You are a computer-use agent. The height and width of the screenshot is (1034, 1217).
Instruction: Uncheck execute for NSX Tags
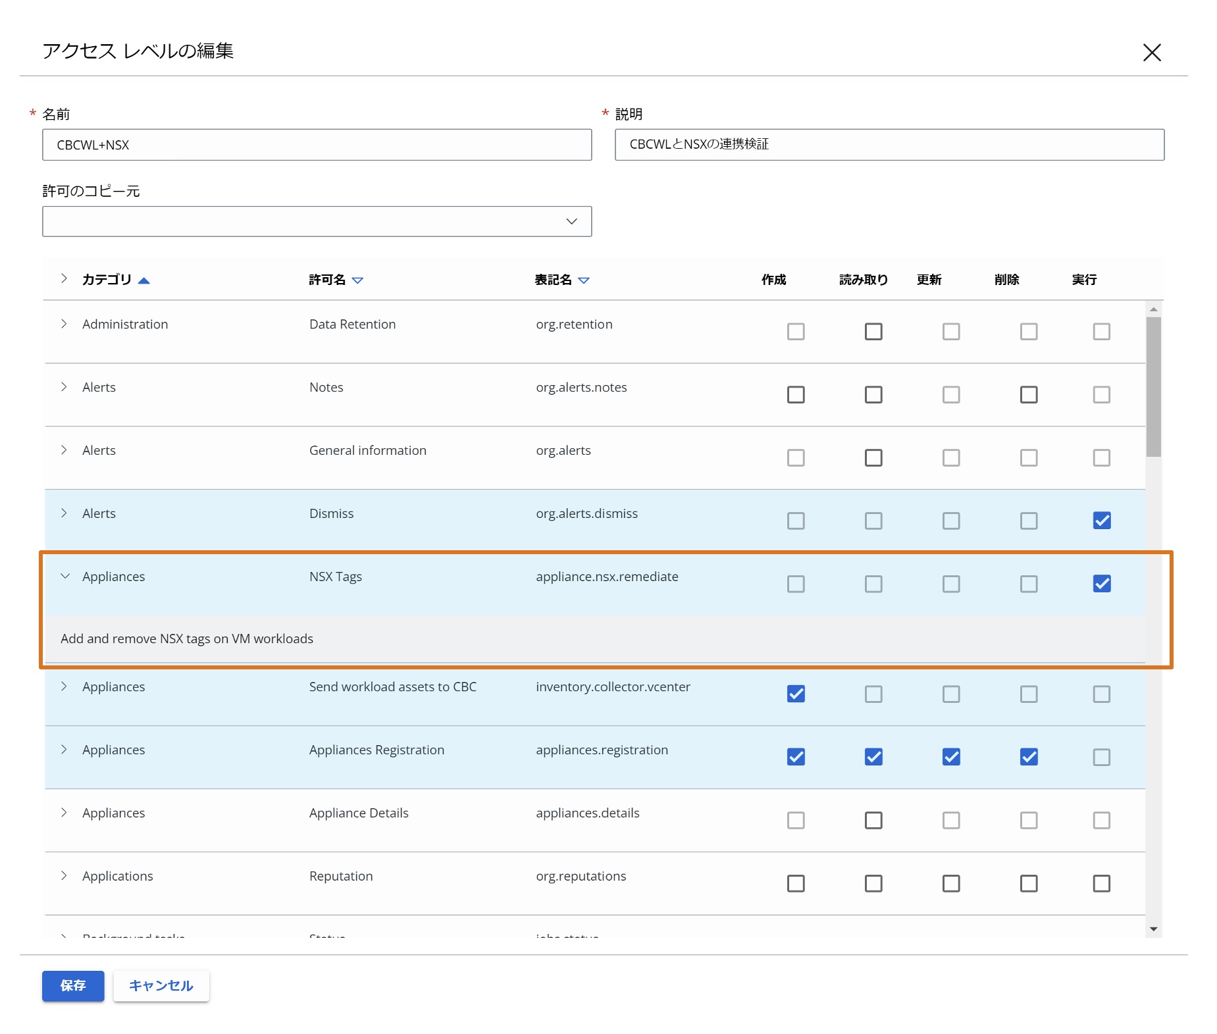tap(1101, 584)
